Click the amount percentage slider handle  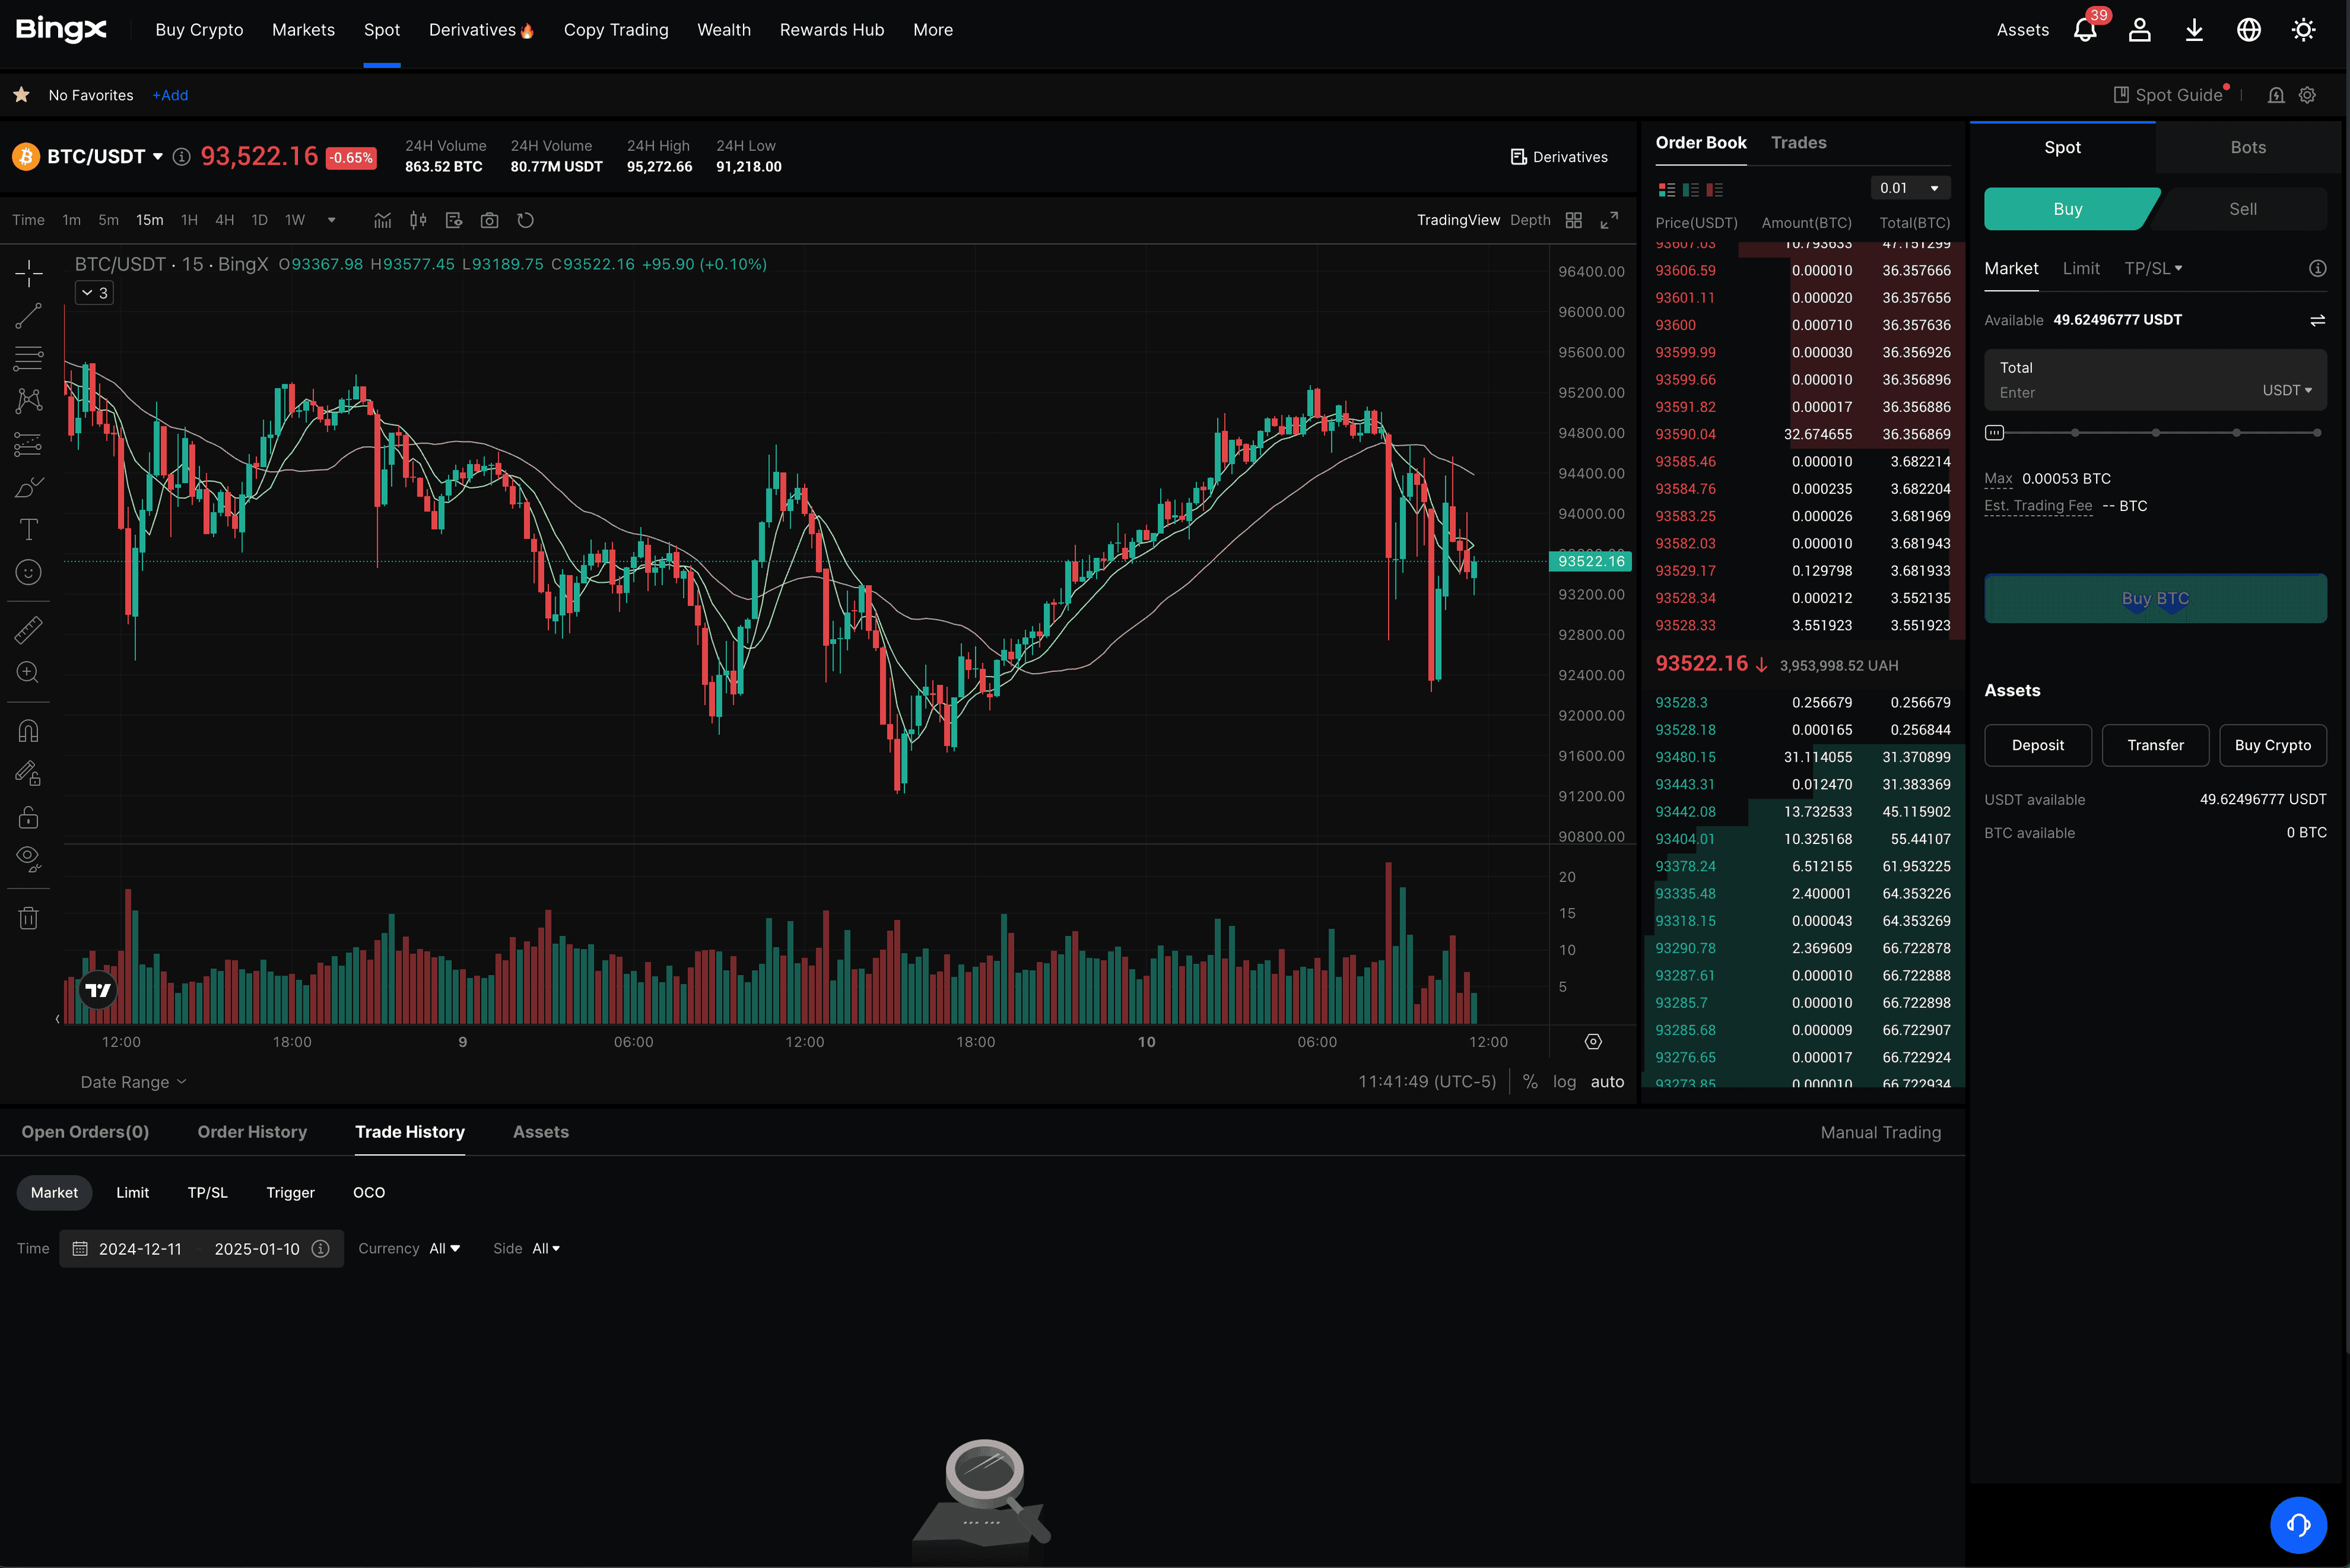[1994, 433]
